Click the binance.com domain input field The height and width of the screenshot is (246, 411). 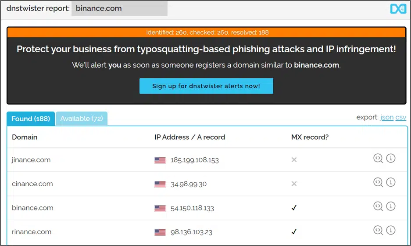119,8
